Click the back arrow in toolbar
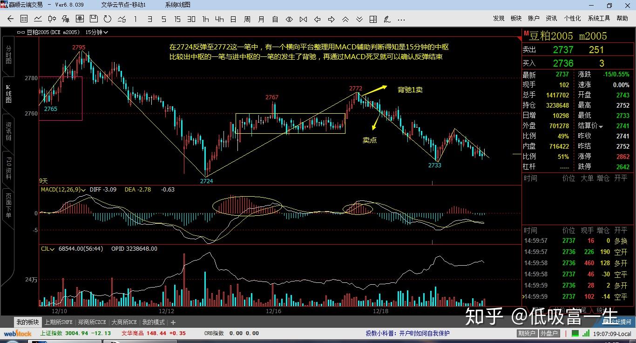Image resolution: width=636 pixels, height=343 pixels. coord(11,19)
